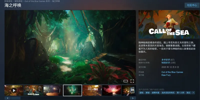Play the trailer video thumbnail
The image size is (200, 100).
14,90
